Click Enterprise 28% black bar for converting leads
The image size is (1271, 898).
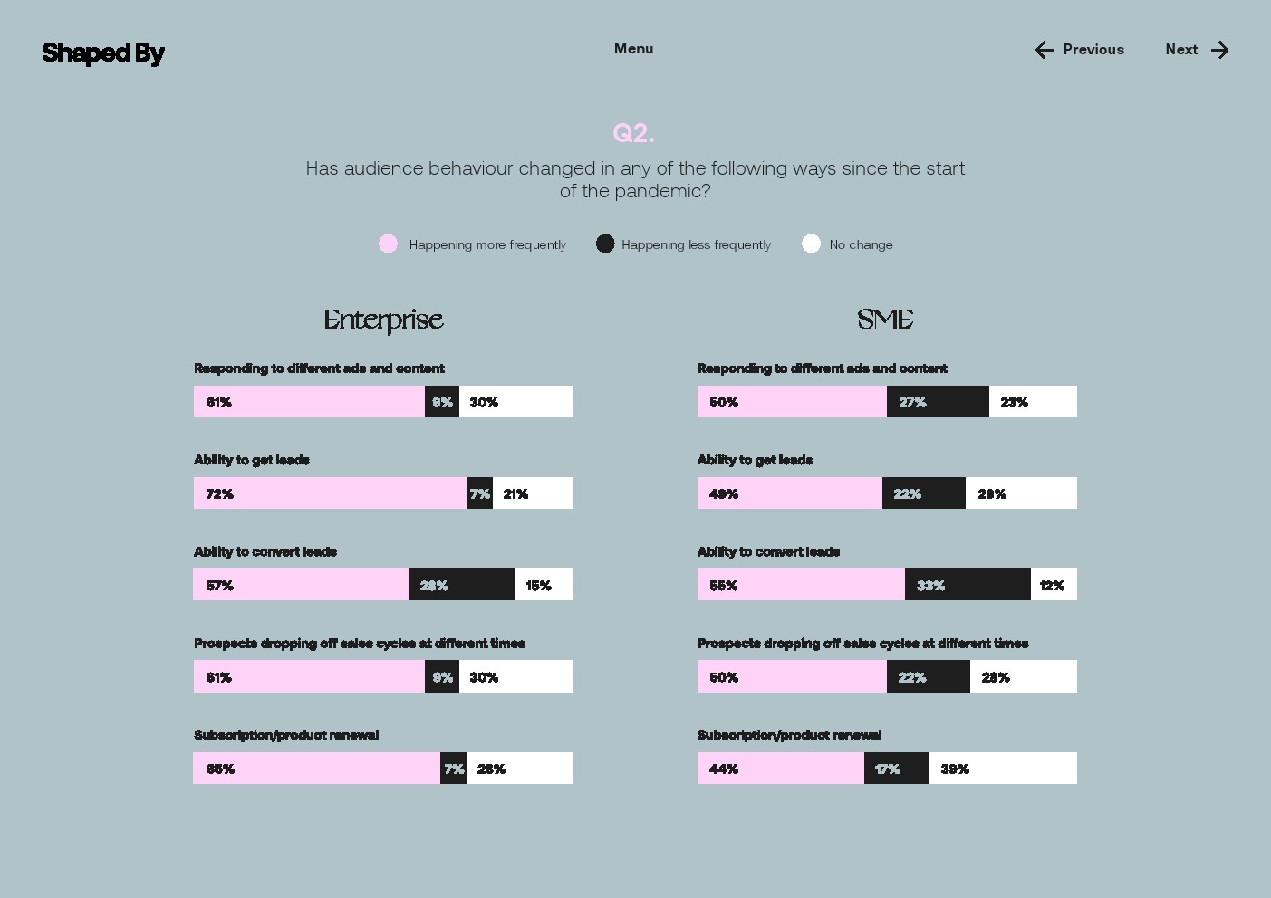[x=462, y=585]
